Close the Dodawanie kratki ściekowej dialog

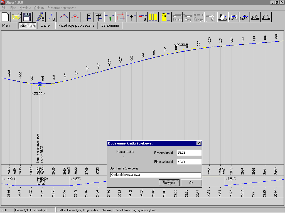pyautogui.click(x=198, y=143)
